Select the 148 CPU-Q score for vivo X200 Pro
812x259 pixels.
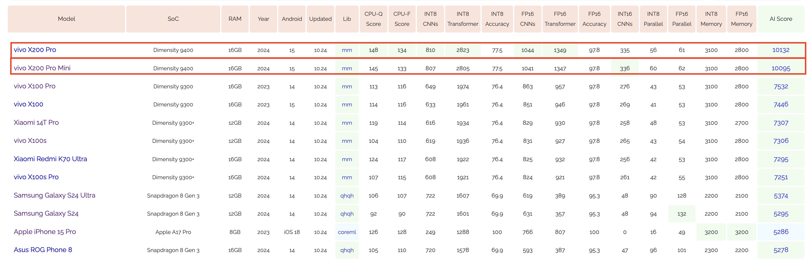[x=373, y=50]
